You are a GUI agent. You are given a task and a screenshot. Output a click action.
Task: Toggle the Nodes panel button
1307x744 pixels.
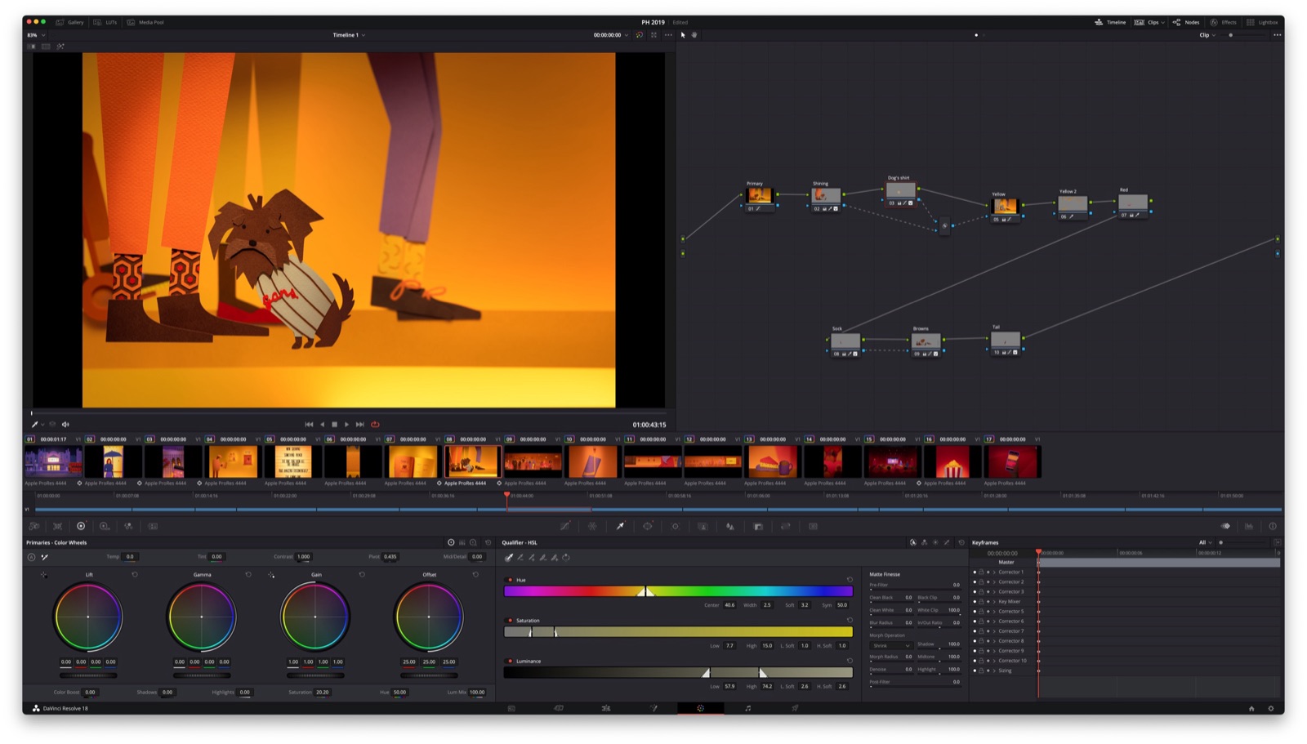pyautogui.click(x=1186, y=22)
